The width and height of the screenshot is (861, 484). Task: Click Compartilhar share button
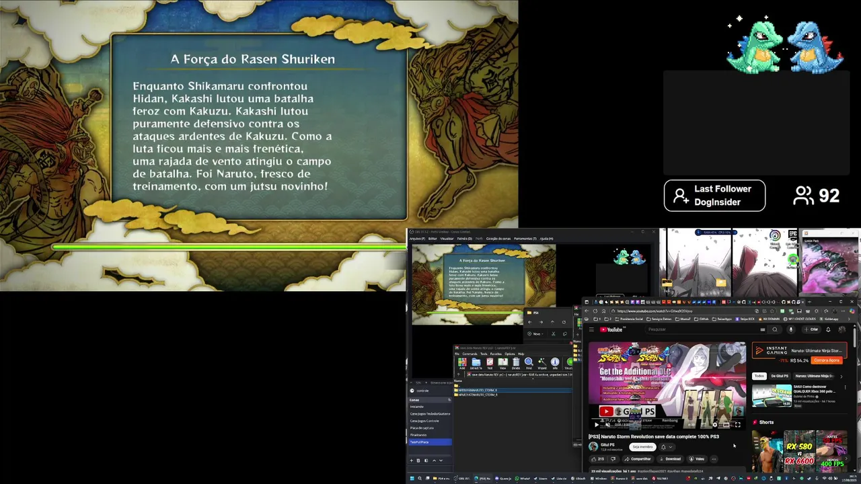click(x=638, y=459)
